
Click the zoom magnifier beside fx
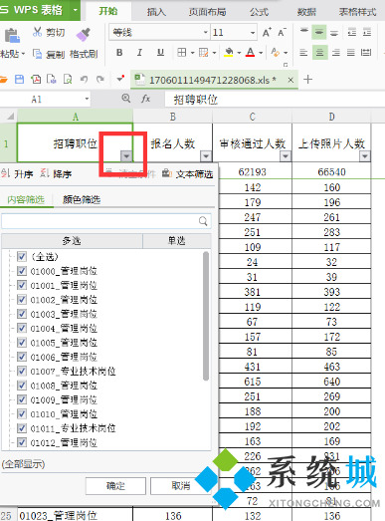tap(126, 99)
